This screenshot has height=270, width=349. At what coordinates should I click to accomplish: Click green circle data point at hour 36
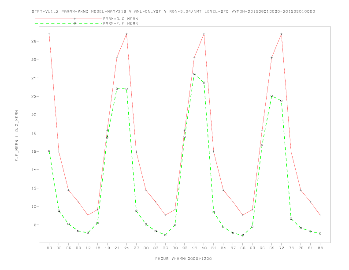point(165,235)
